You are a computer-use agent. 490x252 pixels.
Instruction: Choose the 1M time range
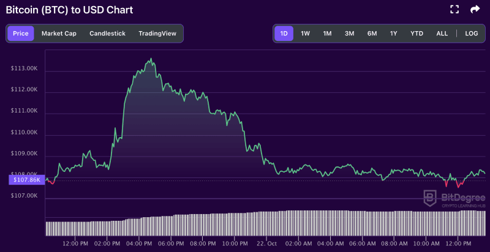tap(328, 34)
